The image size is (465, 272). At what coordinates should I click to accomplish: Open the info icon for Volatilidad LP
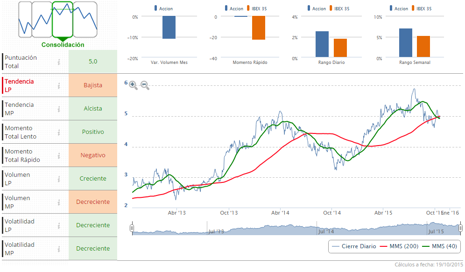coord(59,225)
